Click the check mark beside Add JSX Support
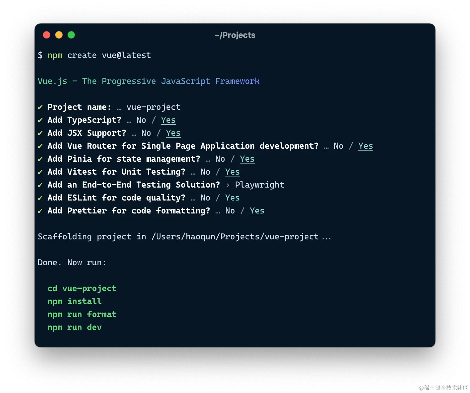Screen dimensions: 470x393 [x=40, y=133]
